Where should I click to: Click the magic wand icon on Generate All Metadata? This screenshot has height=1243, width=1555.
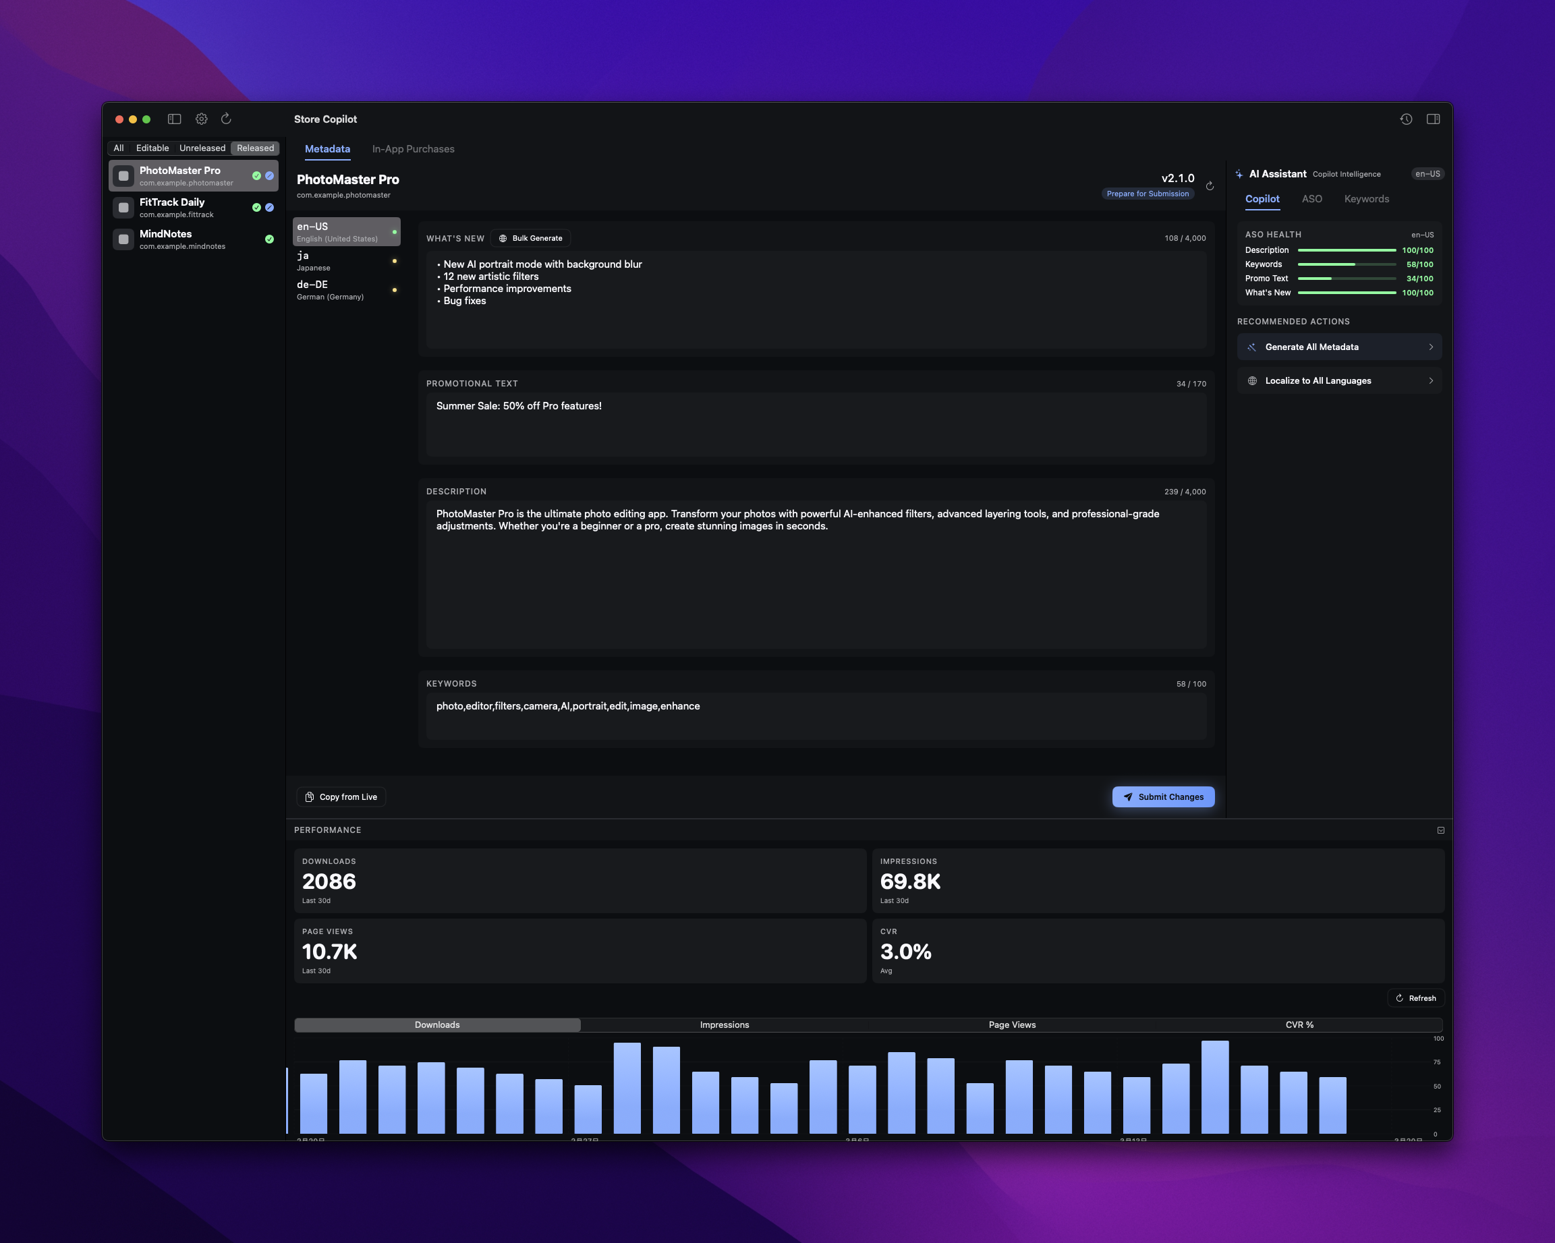(1252, 347)
